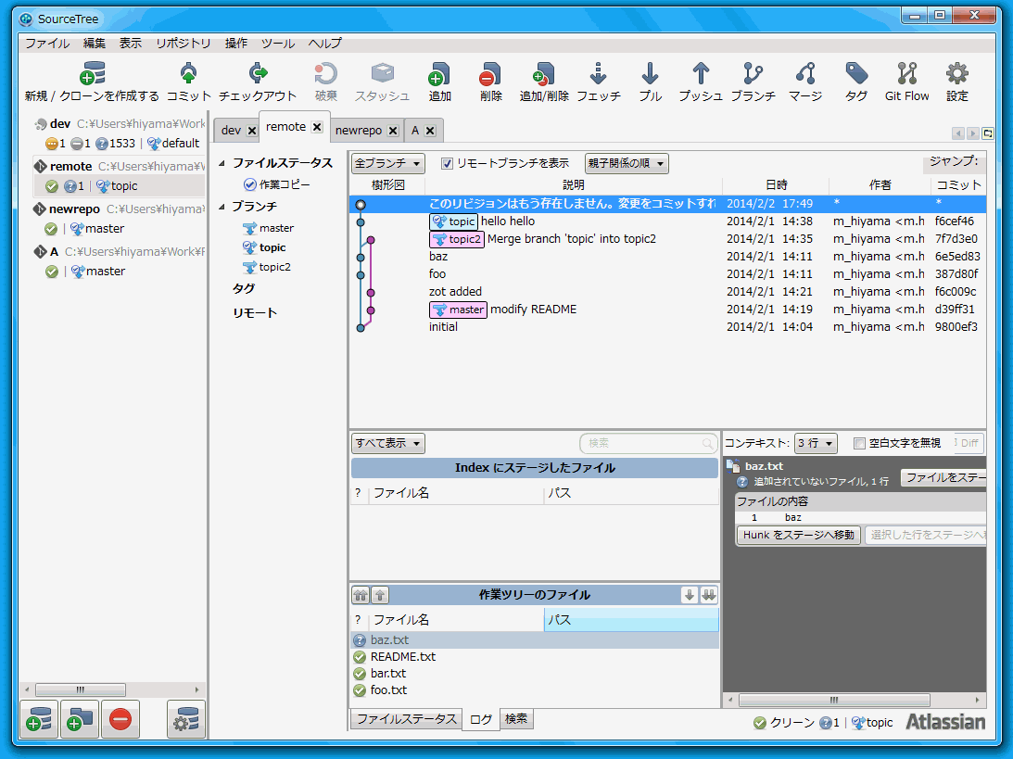Image resolution: width=1013 pixels, height=759 pixels.
Task: Toggle the リモートブランチを表示 checkbox
Action: [x=448, y=163]
